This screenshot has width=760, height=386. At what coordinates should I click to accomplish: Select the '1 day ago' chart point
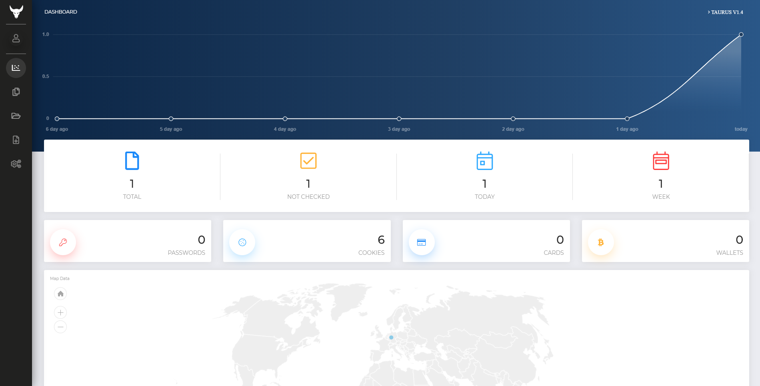pyautogui.click(x=627, y=119)
